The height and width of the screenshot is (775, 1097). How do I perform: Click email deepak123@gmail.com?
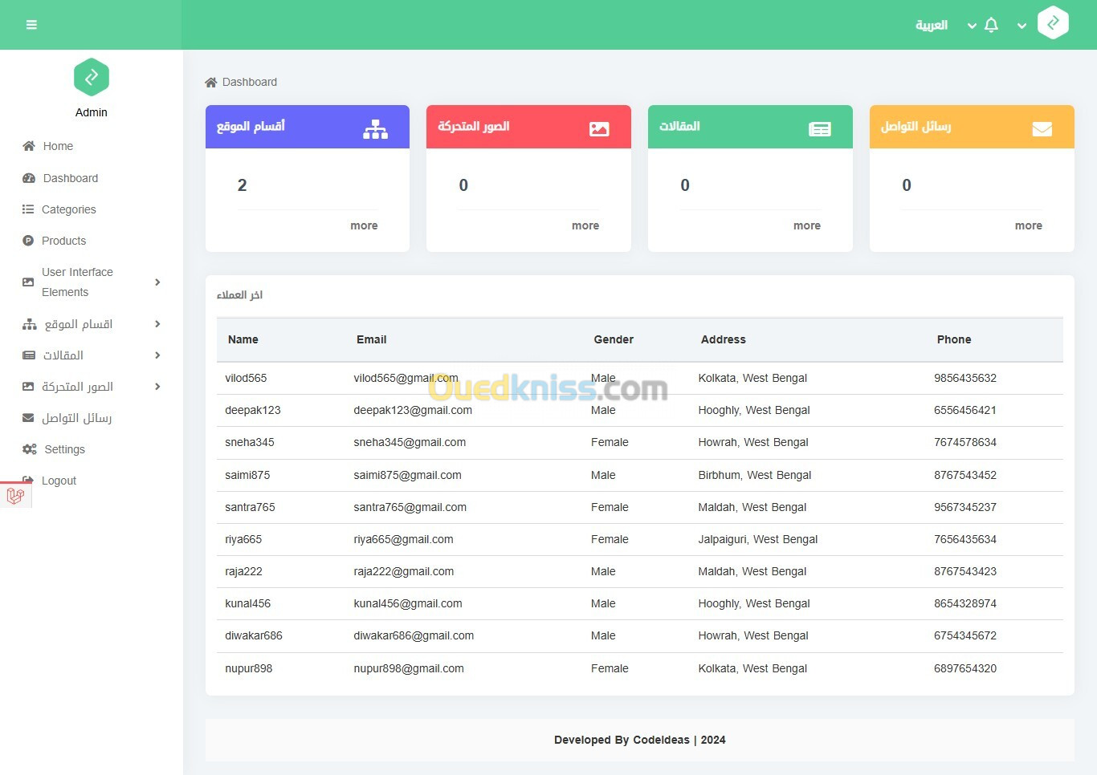point(413,410)
